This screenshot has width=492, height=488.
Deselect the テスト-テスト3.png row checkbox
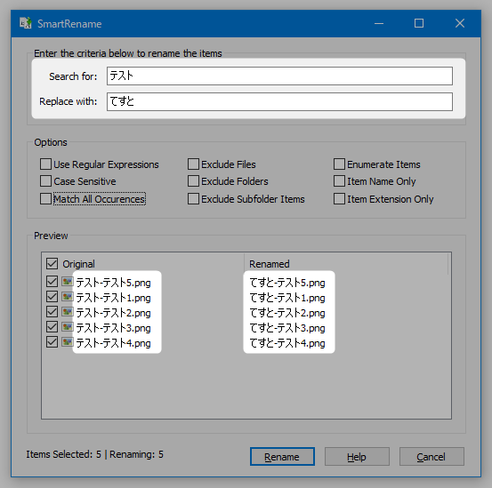tap(52, 326)
